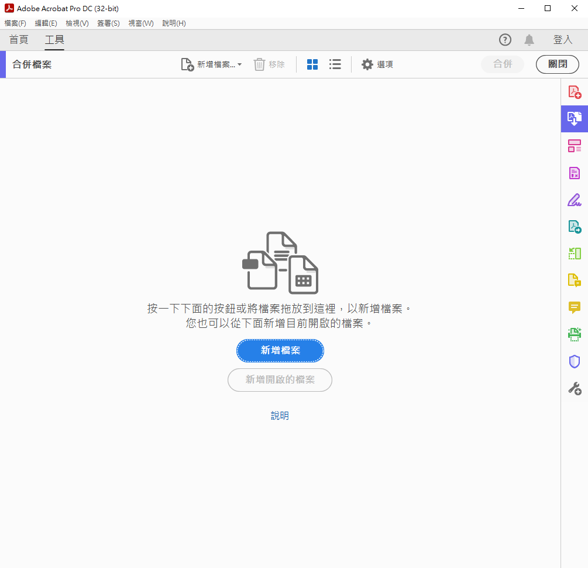Select the Combine Files sidebar icon
The width and height of the screenshot is (588, 568).
pyautogui.click(x=574, y=119)
